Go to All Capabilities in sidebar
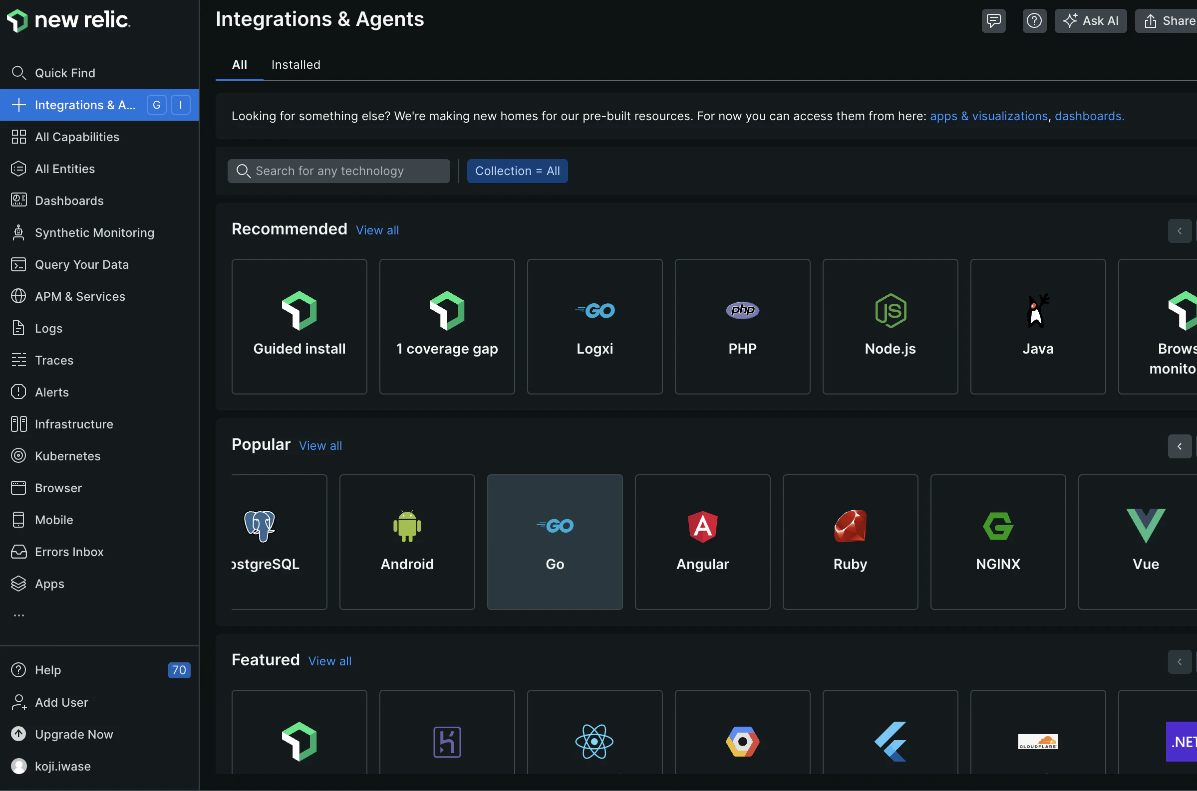This screenshot has width=1197, height=791. (99, 137)
